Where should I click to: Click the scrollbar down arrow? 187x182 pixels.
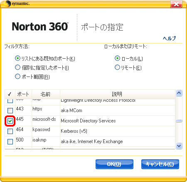pyautogui.click(x=179, y=146)
